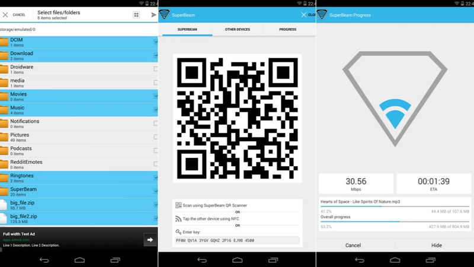This screenshot has height=267, width=474.
Task: Tap the SuperBeam logo on QR screen
Action: (x=165, y=14)
